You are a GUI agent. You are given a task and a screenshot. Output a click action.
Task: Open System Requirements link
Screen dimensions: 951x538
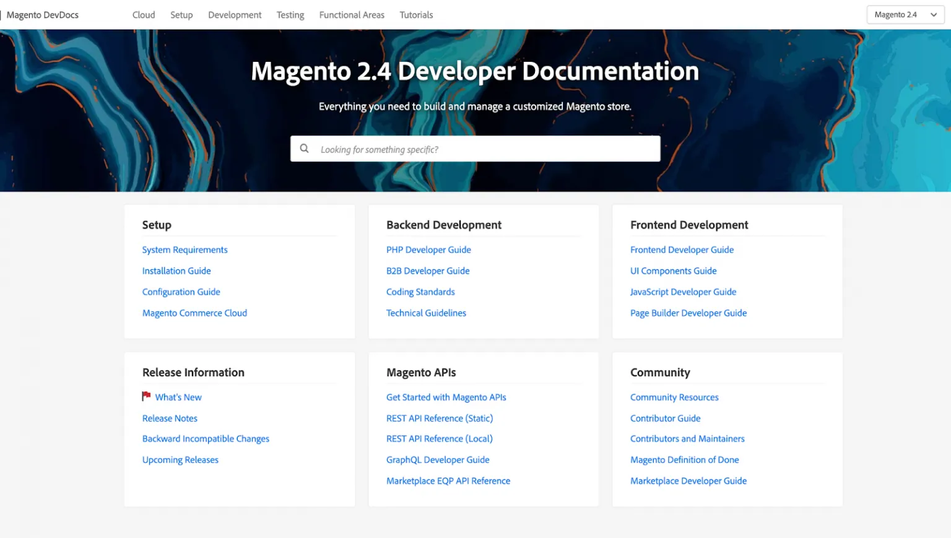185,249
